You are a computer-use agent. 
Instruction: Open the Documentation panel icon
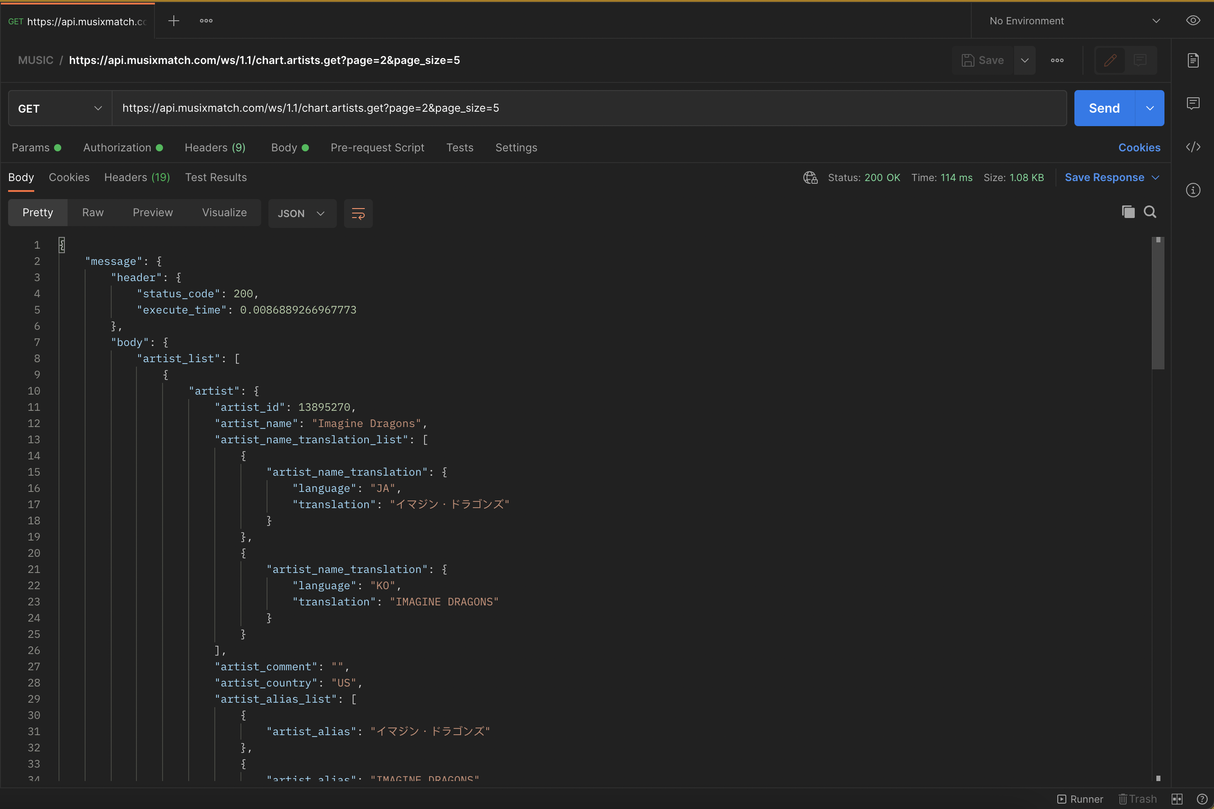(1194, 60)
